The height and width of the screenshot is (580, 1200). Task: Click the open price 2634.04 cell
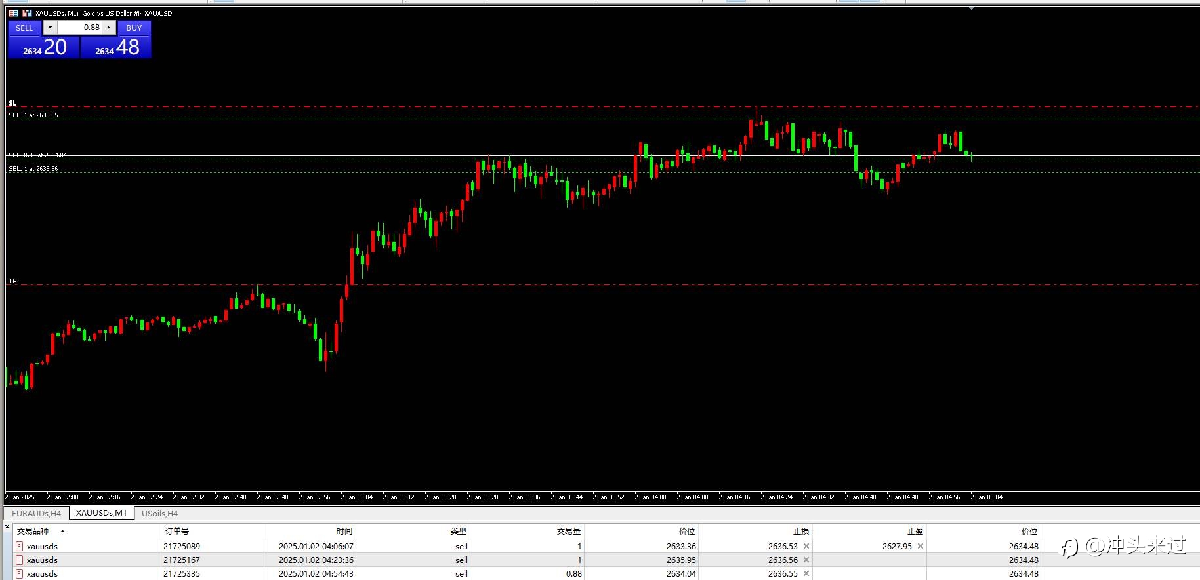click(681, 573)
